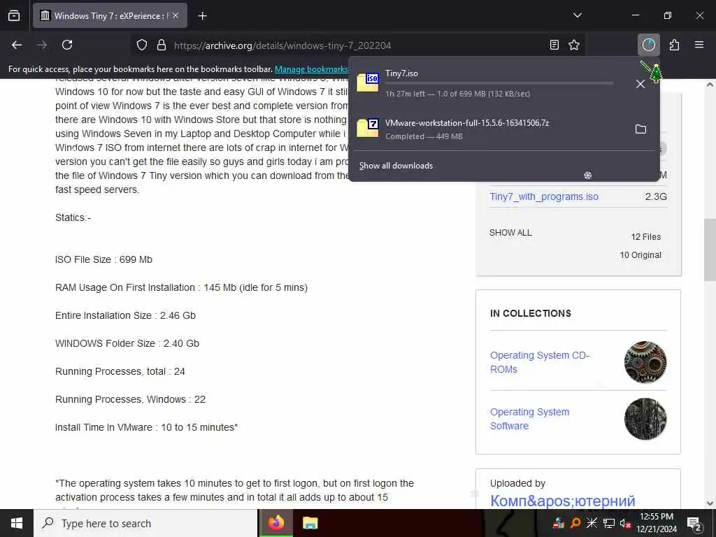Screen dimensions: 716x537
Task: Toggle reader view icon
Action: point(554,45)
